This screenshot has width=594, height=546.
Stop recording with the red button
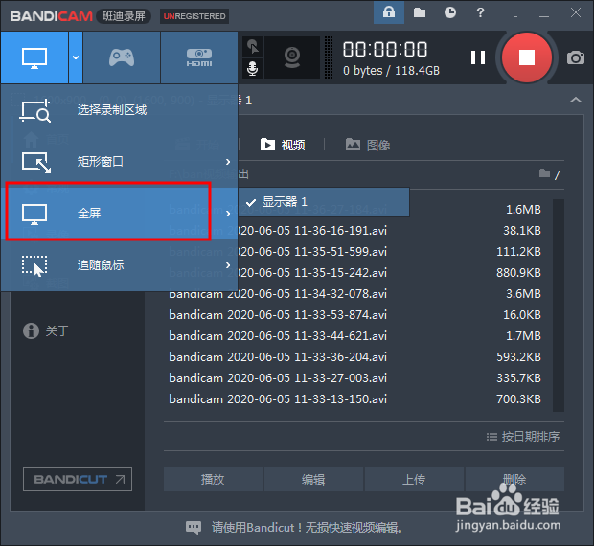pos(527,57)
